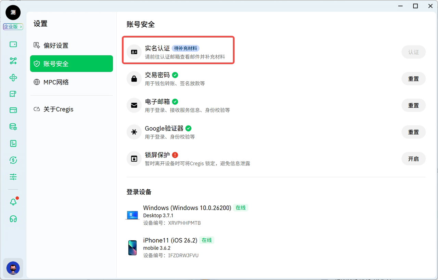Image resolution: width=438 pixels, height=280 pixels.
Task: Enable 锁屏保护 with 开启 button
Action: click(x=413, y=159)
